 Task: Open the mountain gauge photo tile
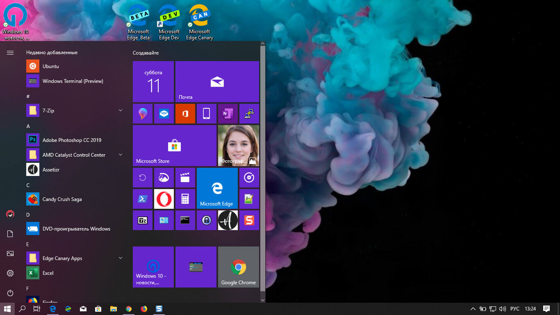(164, 178)
